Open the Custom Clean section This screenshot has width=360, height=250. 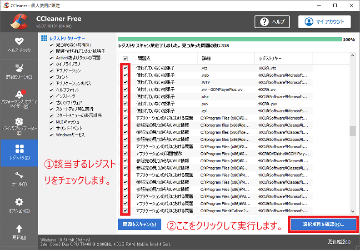pyautogui.click(x=19, y=72)
